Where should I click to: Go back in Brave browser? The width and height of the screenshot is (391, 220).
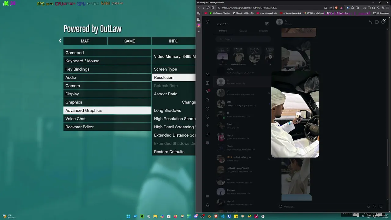[199, 8]
